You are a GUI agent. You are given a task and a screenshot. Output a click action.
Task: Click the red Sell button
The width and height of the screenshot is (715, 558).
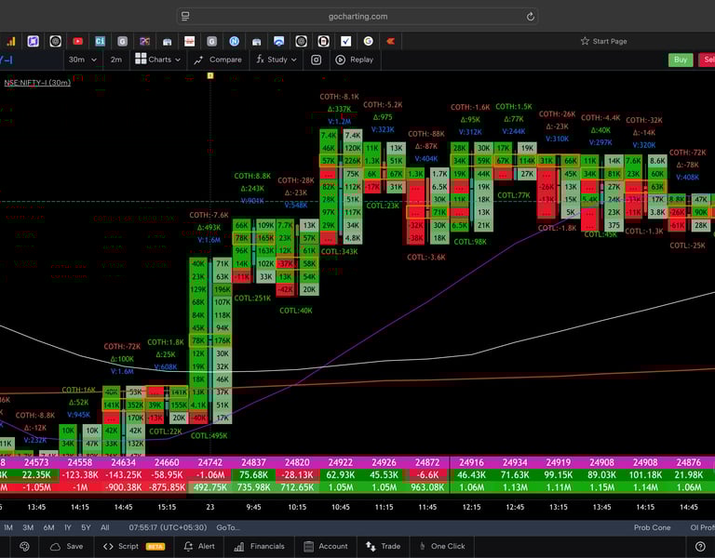coord(708,60)
